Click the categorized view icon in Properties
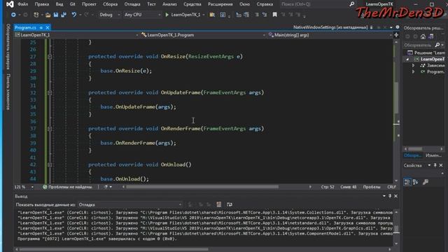Screen dimensions: 448x252 point(407,182)
